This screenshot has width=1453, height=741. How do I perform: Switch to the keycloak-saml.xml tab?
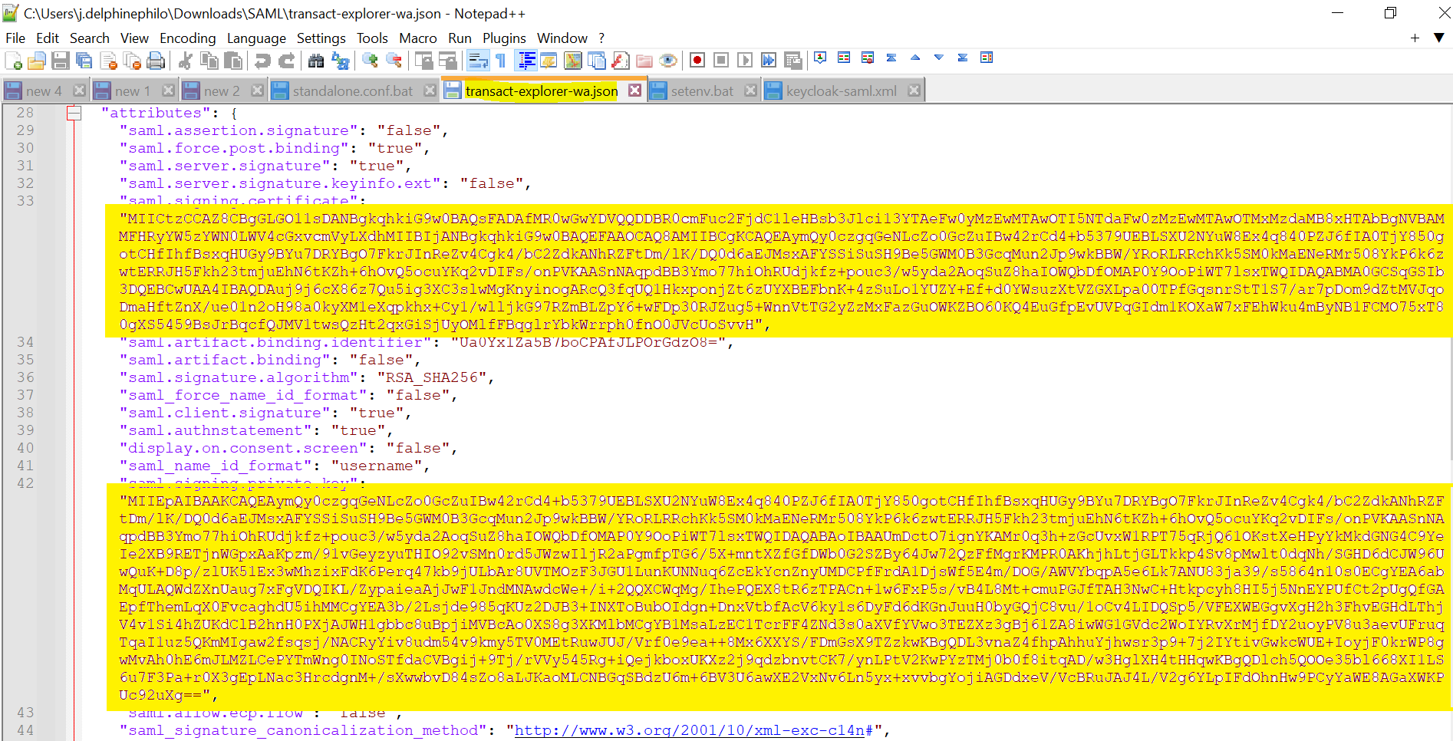pyautogui.click(x=841, y=91)
